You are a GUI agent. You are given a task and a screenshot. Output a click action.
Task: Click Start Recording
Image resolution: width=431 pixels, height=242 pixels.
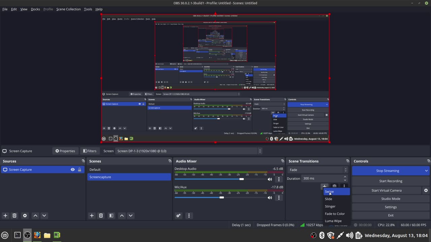[391, 181]
